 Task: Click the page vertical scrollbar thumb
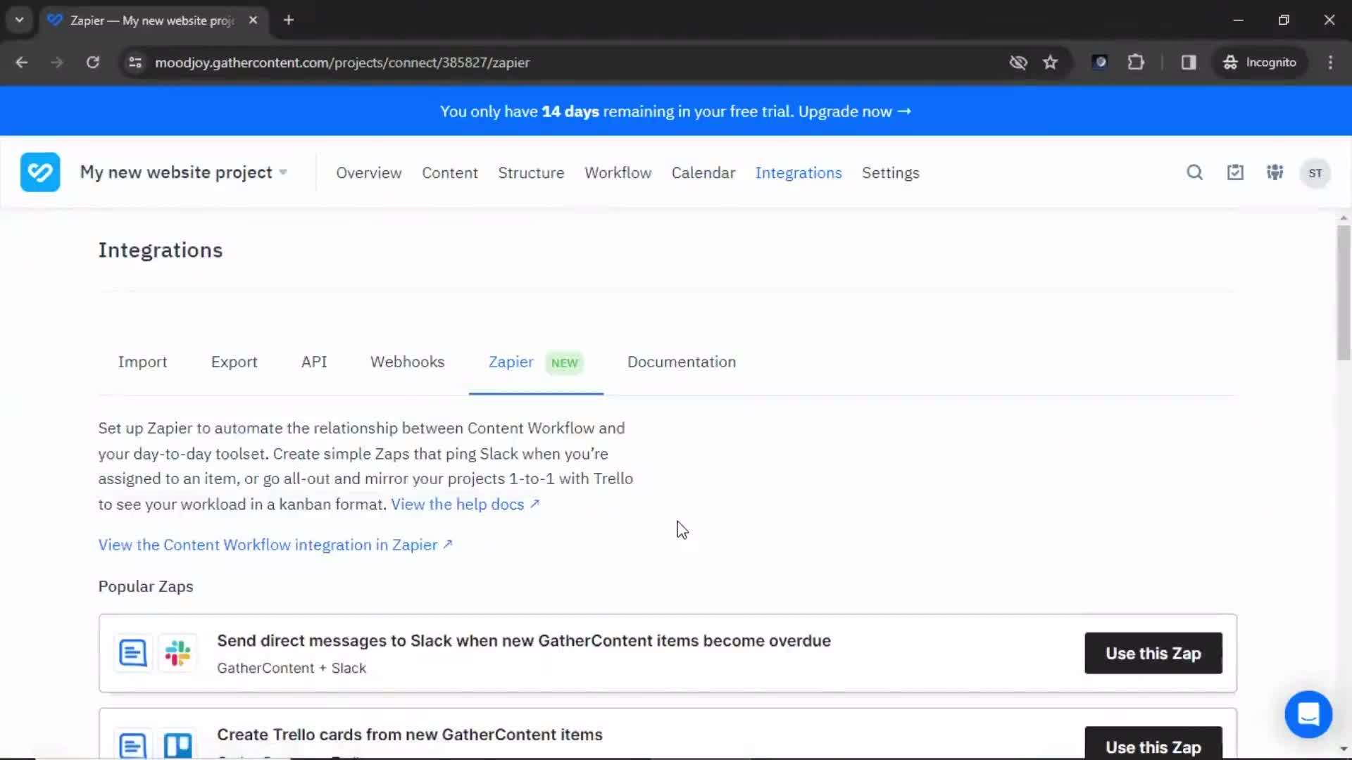[x=1344, y=293]
